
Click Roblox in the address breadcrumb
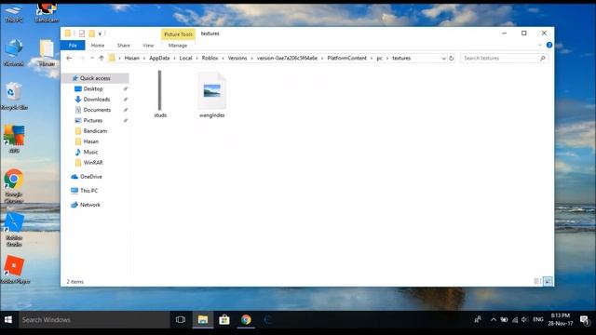tap(210, 58)
